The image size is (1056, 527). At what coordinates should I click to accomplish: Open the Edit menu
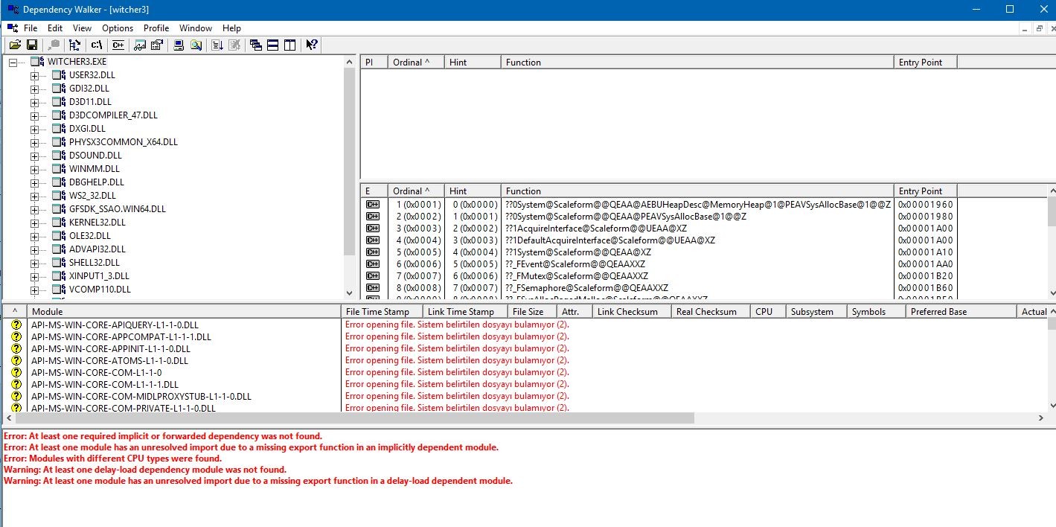click(55, 28)
